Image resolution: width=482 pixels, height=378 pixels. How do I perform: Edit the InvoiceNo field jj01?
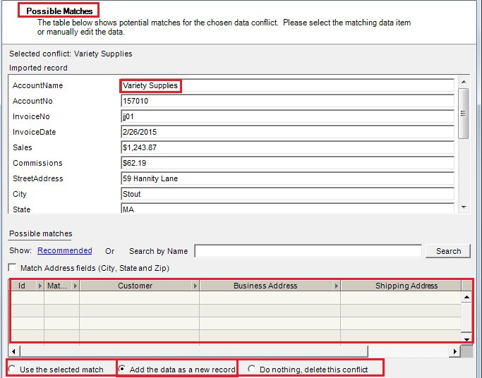[287, 116]
